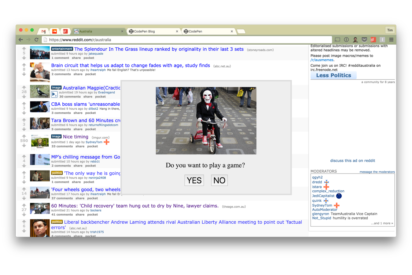This screenshot has width=412, height=275.
Task: Upvote the Brain circuit post
Action: tap(24, 65)
